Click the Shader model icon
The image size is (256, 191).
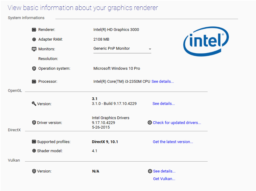pos(34,151)
